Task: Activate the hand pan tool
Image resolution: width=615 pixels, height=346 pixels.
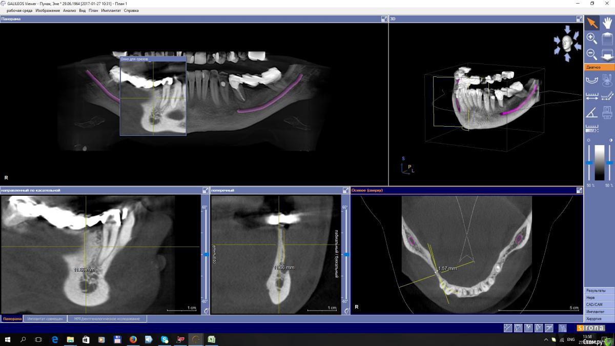Action: 607,23
